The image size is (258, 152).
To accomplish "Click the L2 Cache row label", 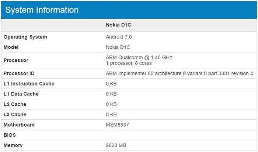I will point(15,104).
